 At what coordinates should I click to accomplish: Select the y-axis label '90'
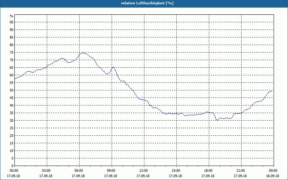click(12, 30)
